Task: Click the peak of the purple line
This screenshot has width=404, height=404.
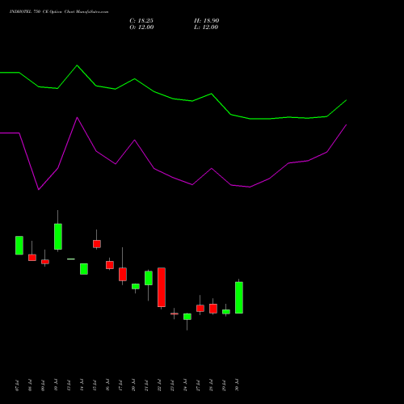Action: click(77, 117)
